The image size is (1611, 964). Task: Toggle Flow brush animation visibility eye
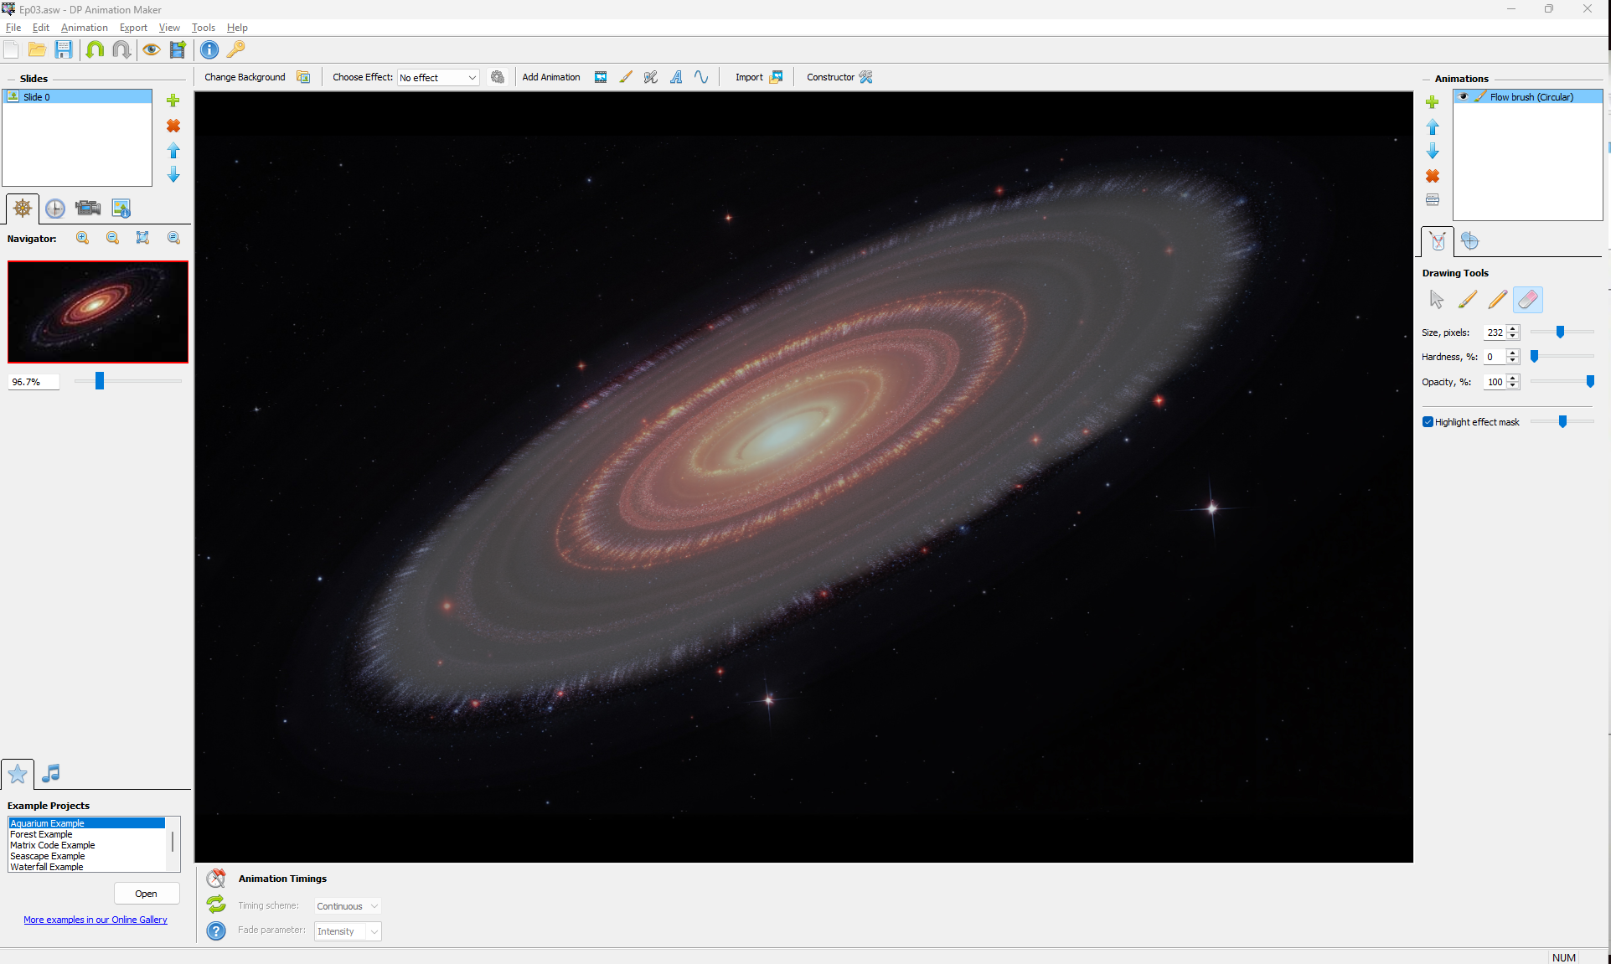(x=1464, y=97)
